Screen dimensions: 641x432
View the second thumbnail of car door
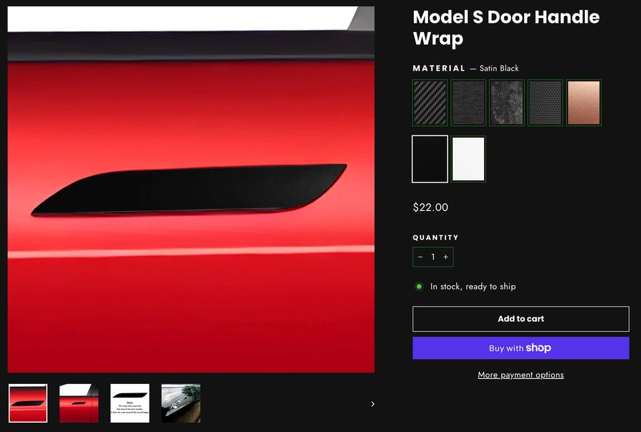click(79, 403)
